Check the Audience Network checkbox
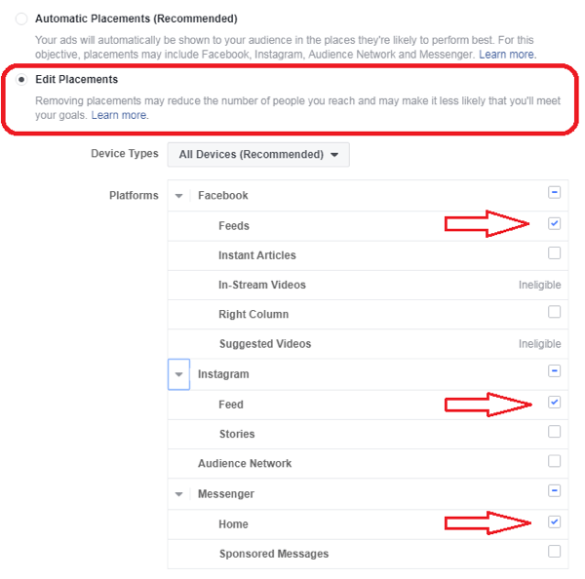The width and height of the screenshot is (585, 579). point(554,461)
